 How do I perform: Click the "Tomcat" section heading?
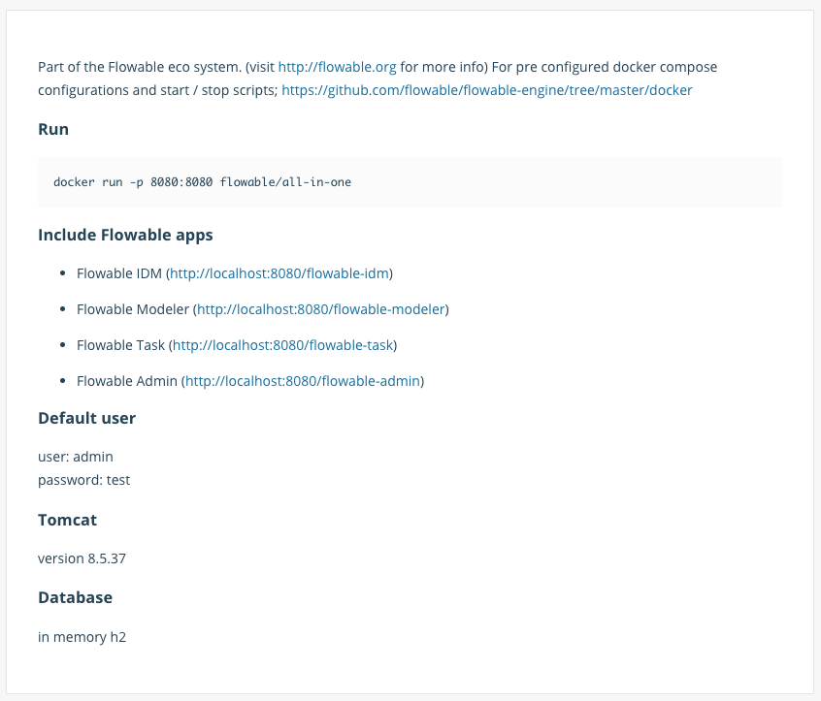click(x=67, y=520)
